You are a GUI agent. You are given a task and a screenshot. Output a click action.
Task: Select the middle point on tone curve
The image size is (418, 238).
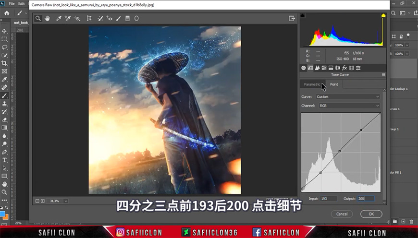coord(339,151)
